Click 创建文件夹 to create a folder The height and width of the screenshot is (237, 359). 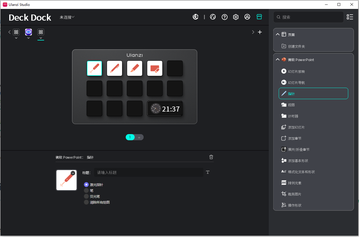[296, 46]
